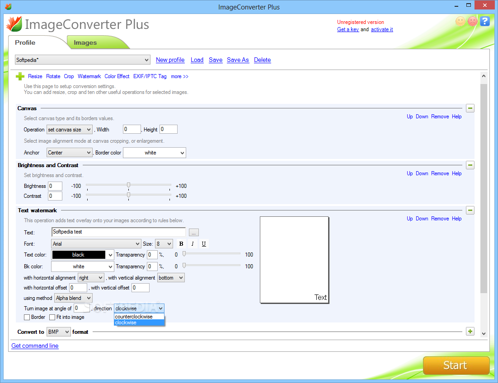Image resolution: width=498 pixels, height=383 pixels.
Task: Open the vertical alignment bottom dropdown
Action: coord(171,278)
